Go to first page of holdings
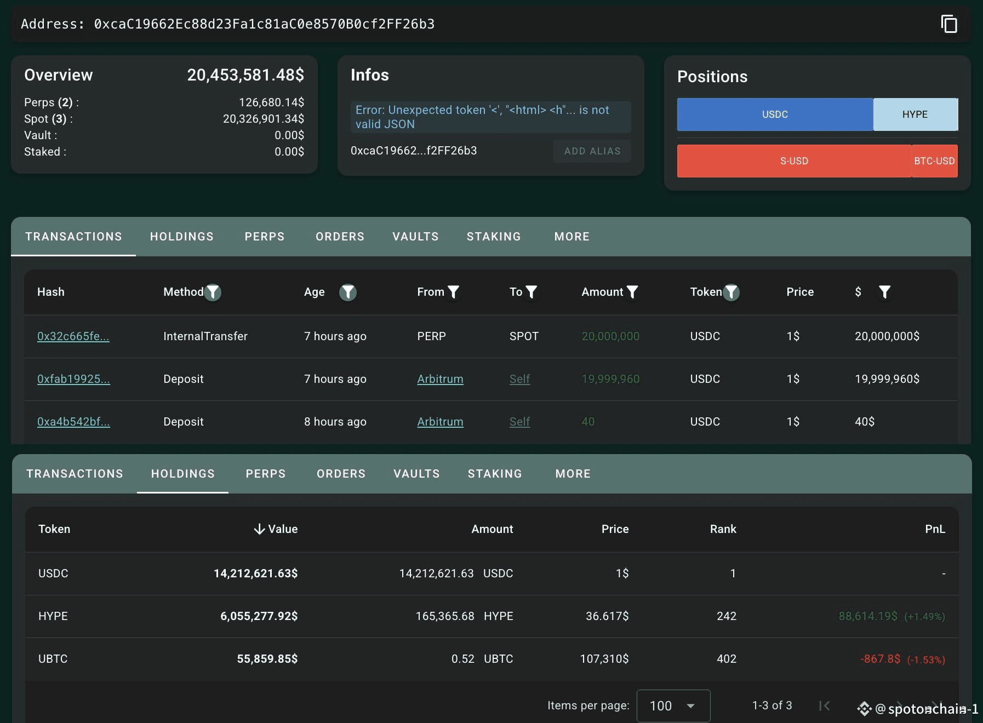Viewport: 983px width, 723px height. (x=824, y=705)
